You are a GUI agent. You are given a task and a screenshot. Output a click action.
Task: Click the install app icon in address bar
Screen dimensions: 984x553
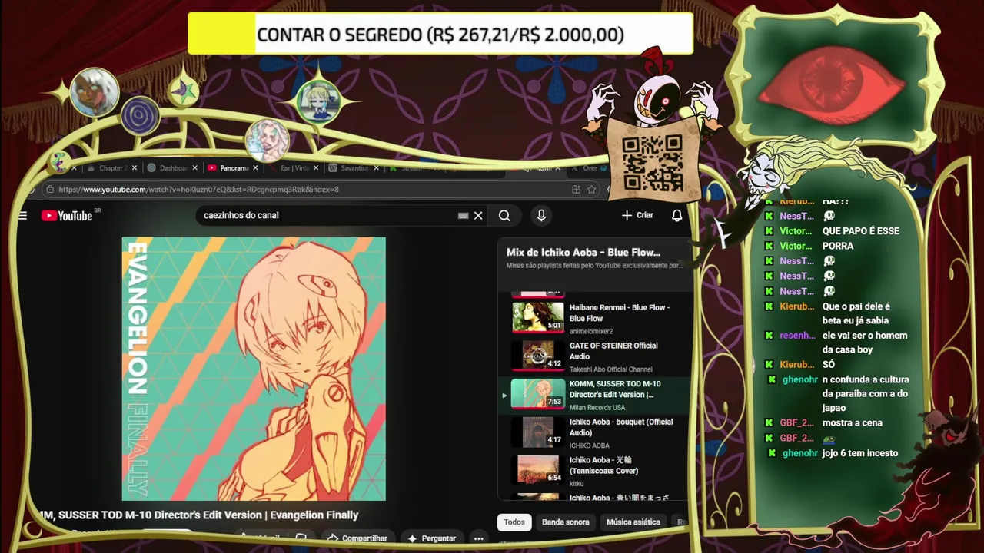576,189
